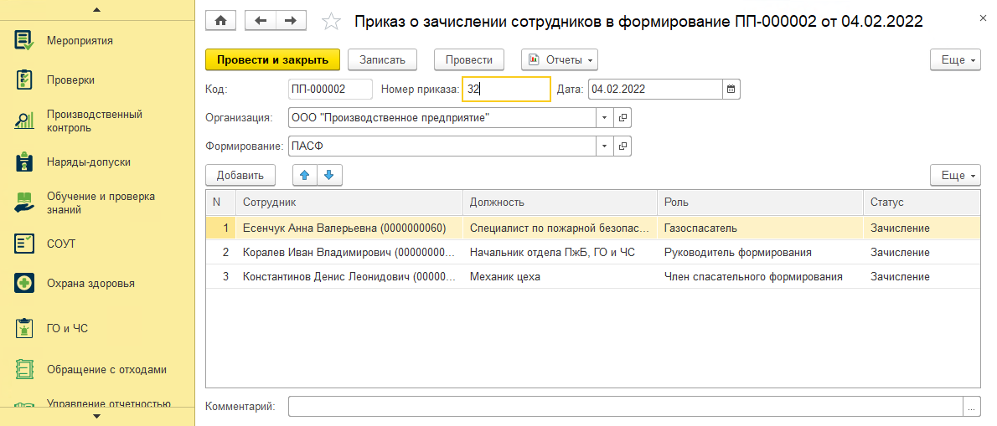This screenshot has height=426, width=997.
Task: Open comment ellipsis editor button
Action: coord(972,406)
